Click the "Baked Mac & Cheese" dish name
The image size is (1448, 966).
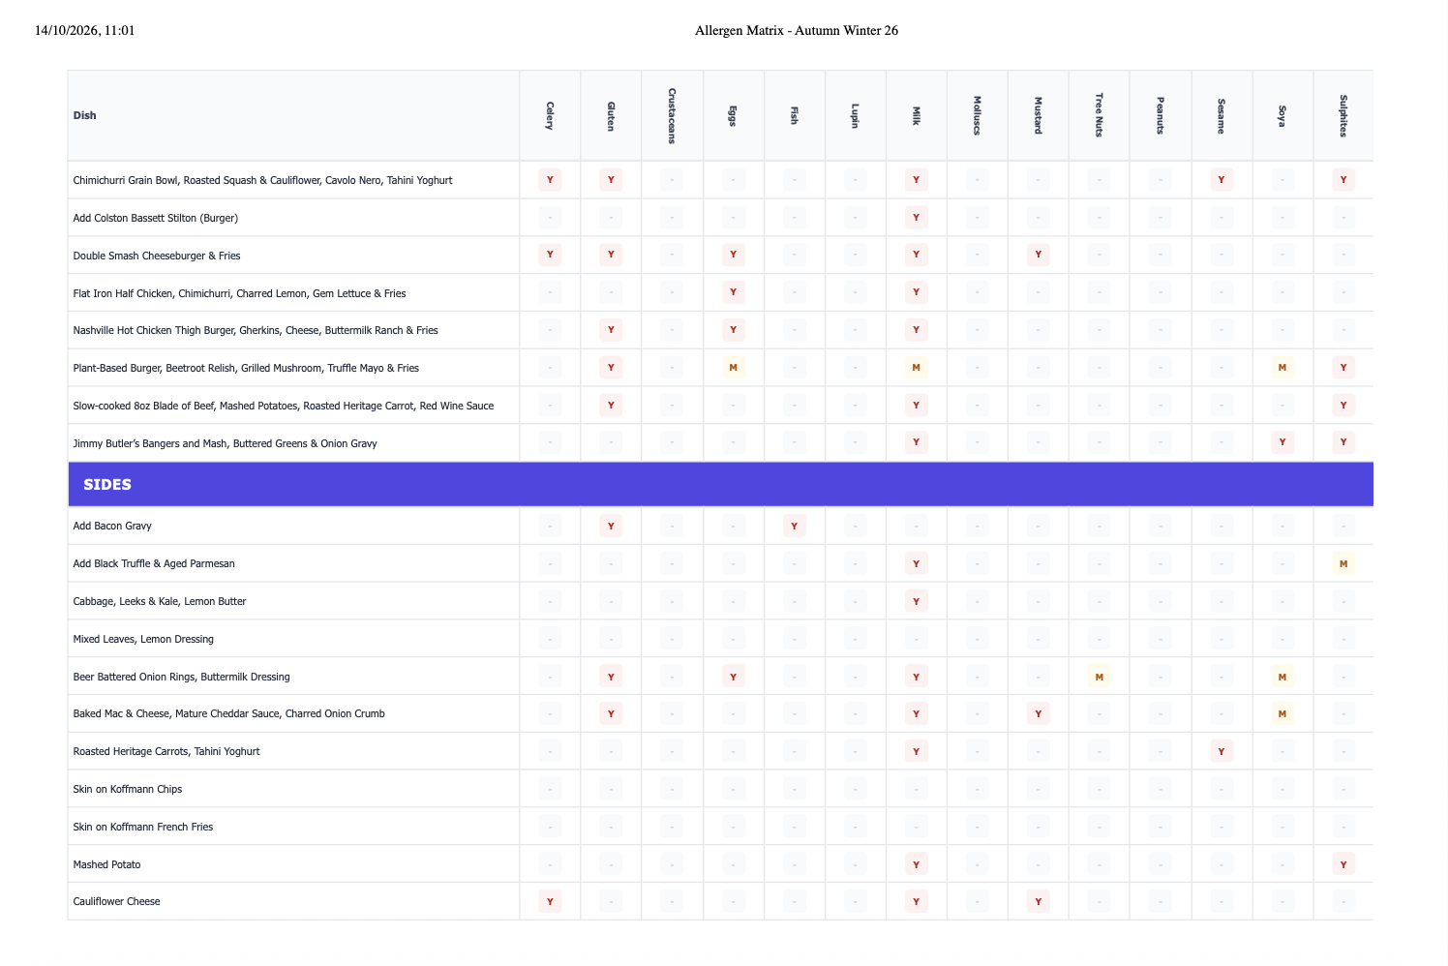coord(228,713)
